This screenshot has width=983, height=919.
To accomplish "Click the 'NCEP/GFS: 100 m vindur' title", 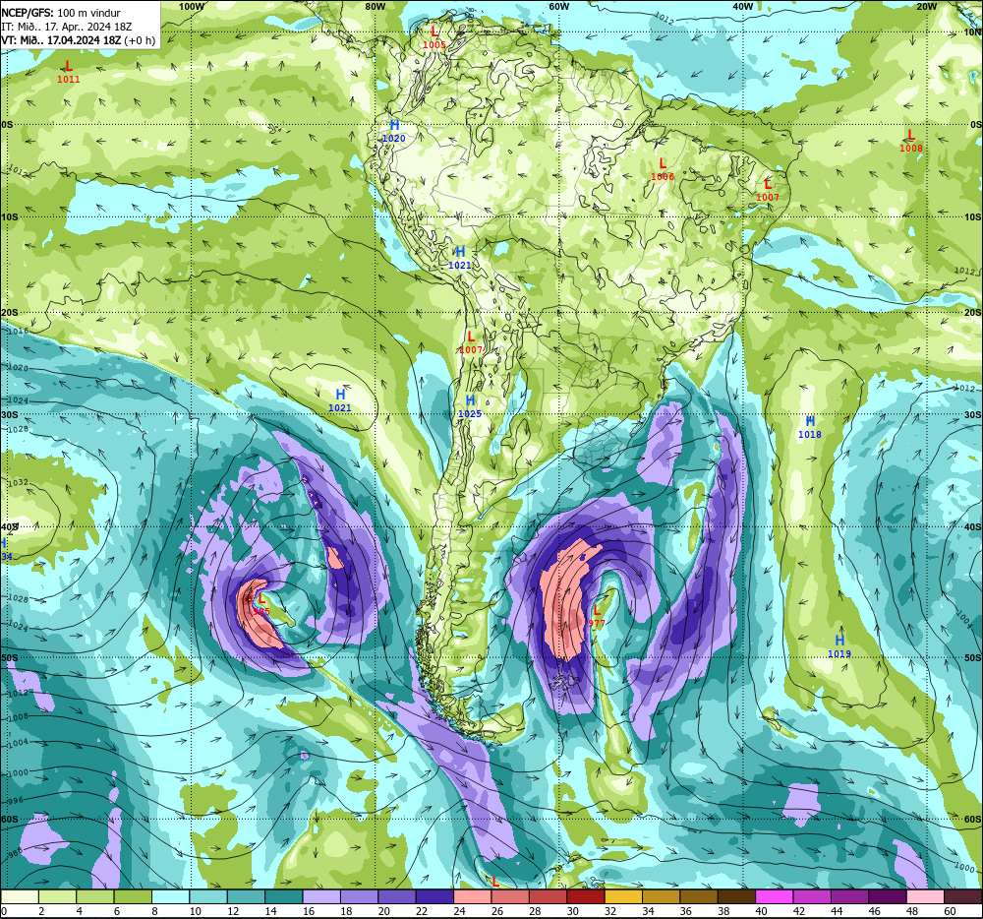I will [x=61, y=13].
